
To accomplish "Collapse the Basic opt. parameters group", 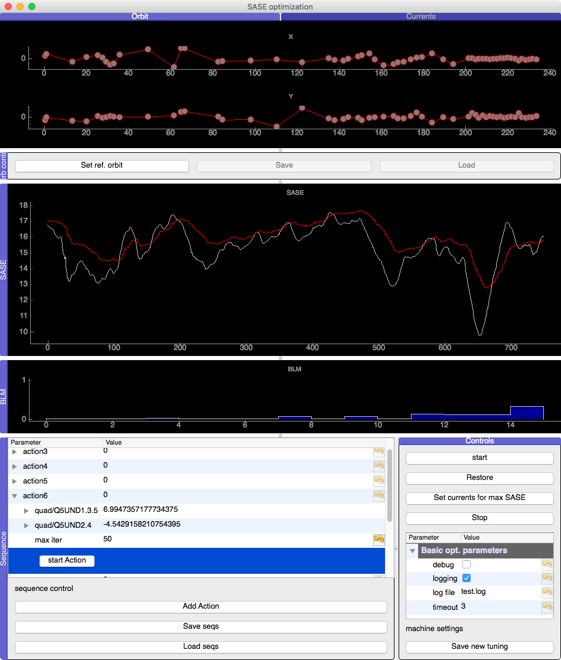I will [413, 551].
